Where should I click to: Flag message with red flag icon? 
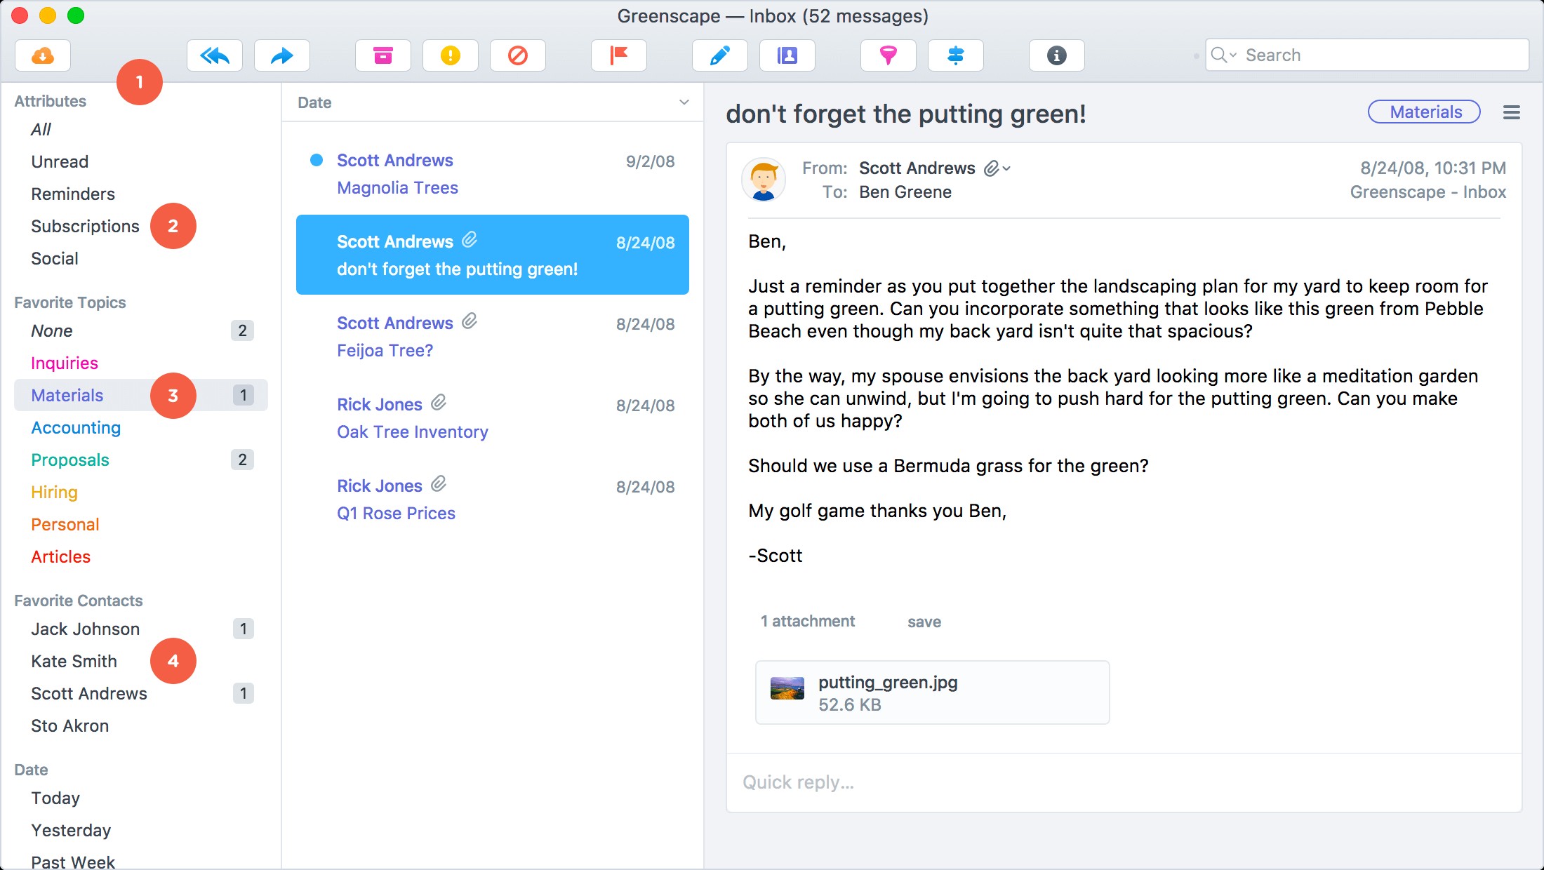point(619,55)
